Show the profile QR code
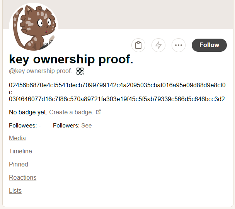Image resolution: width=235 pixels, height=209 pixels. coord(80,71)
